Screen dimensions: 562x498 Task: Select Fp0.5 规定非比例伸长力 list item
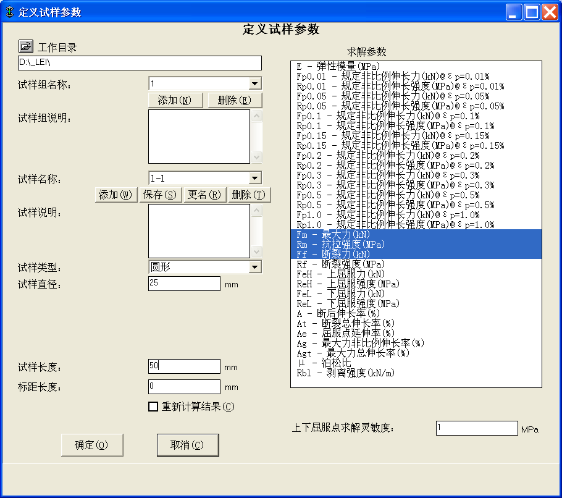pyautogui.click(x=416, y=195)
